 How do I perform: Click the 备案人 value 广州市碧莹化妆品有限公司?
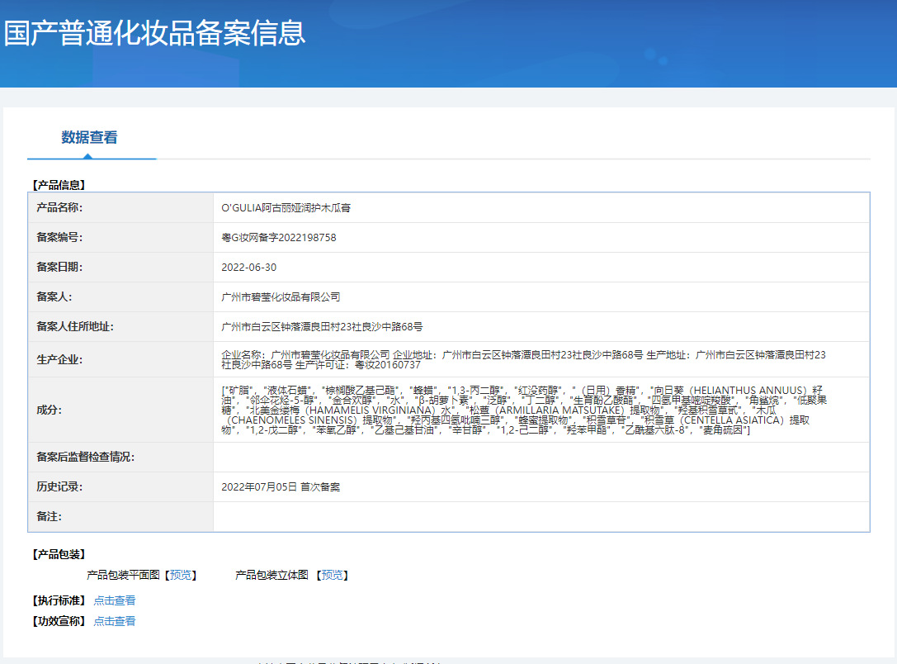tap(281, 297)
